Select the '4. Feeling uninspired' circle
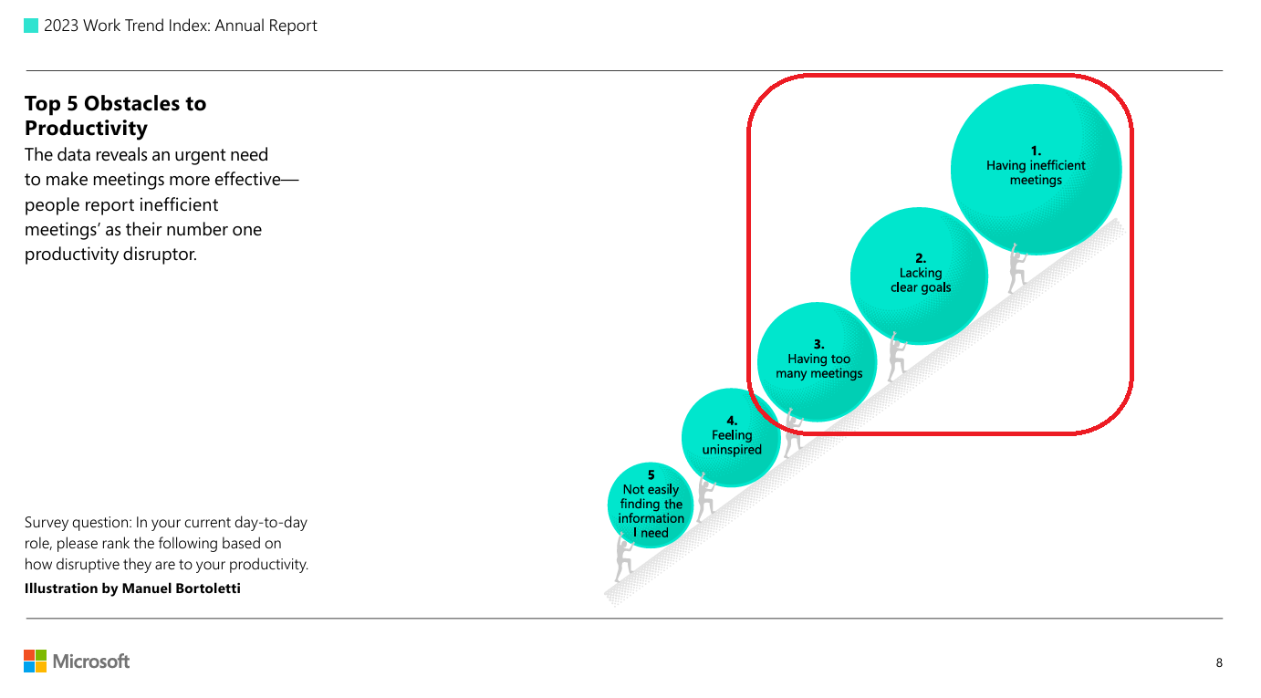This screenshot has height=698, width=1261. (x=731, y=438)
